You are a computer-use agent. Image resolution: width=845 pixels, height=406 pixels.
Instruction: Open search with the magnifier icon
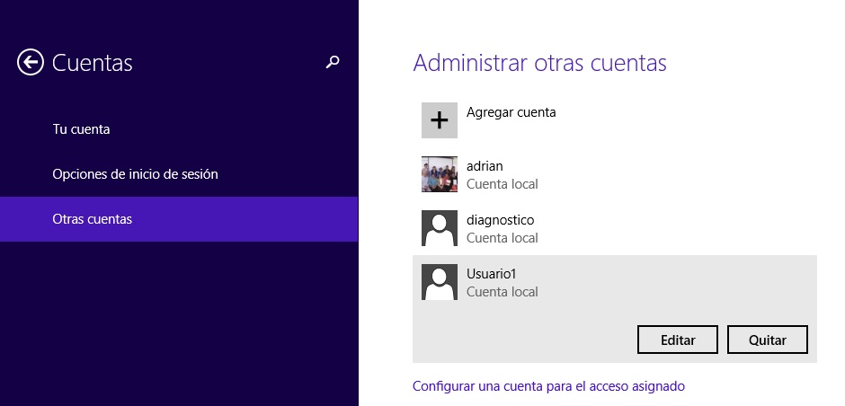pyautogui.click(x=333, y=62)
